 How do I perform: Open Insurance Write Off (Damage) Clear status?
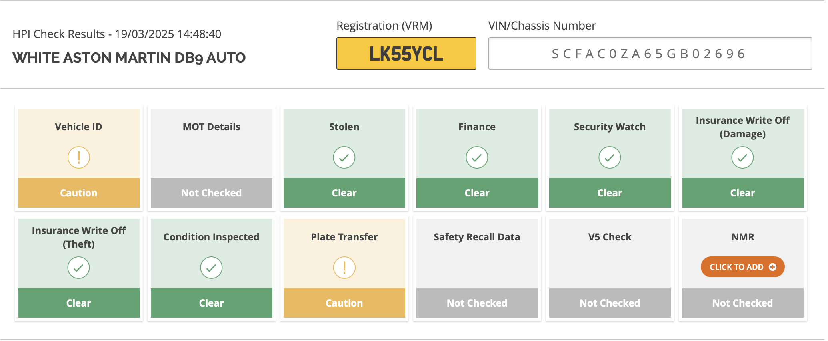(743, 193)
